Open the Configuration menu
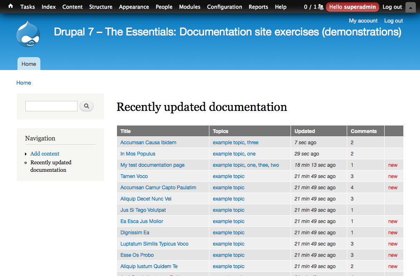The image size is (420, 276). pos(224,7)
